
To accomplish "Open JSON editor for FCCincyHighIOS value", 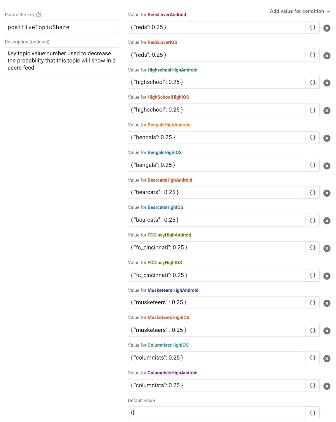I will click(x=312, y=275).
